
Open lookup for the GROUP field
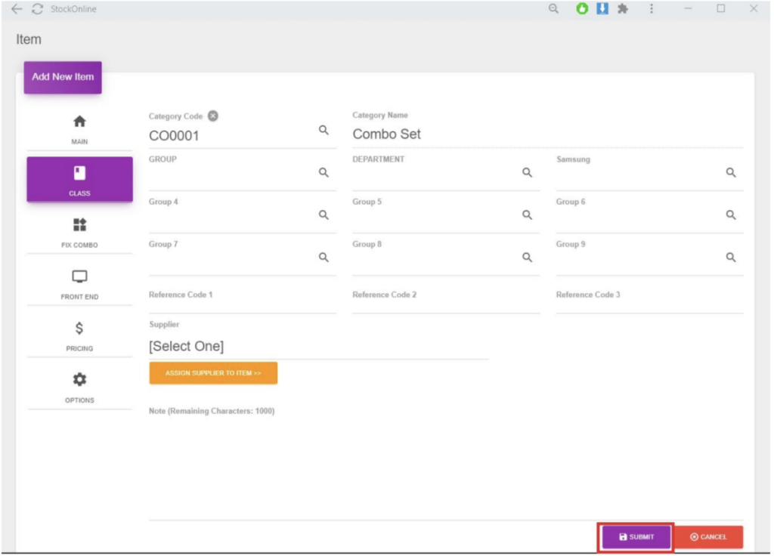[324, 172]
